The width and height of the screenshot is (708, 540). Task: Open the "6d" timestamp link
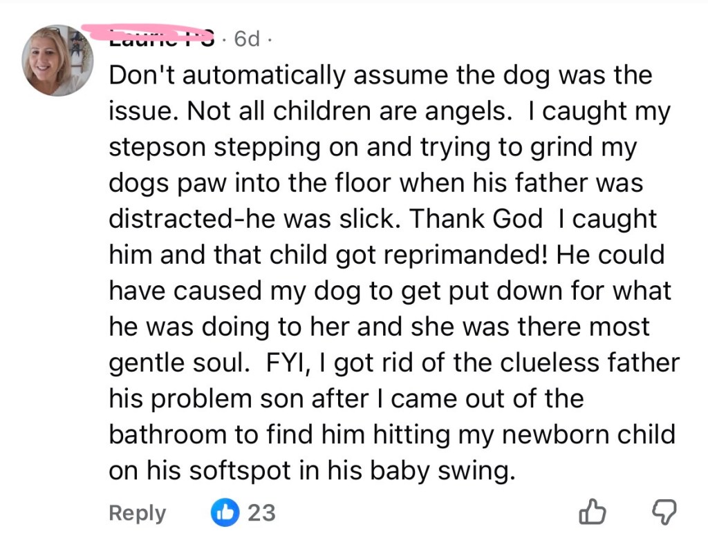click(x=247, y=39)
